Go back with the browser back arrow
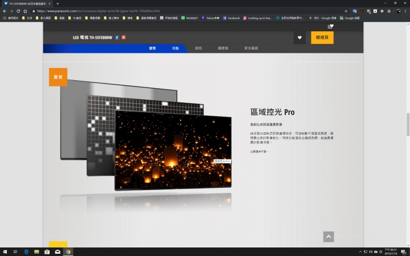This screenshot has width=410, height=256. pos(5,11)
